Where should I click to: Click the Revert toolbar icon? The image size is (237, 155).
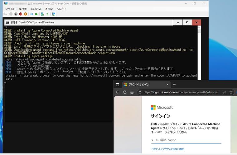click(47, 14)
